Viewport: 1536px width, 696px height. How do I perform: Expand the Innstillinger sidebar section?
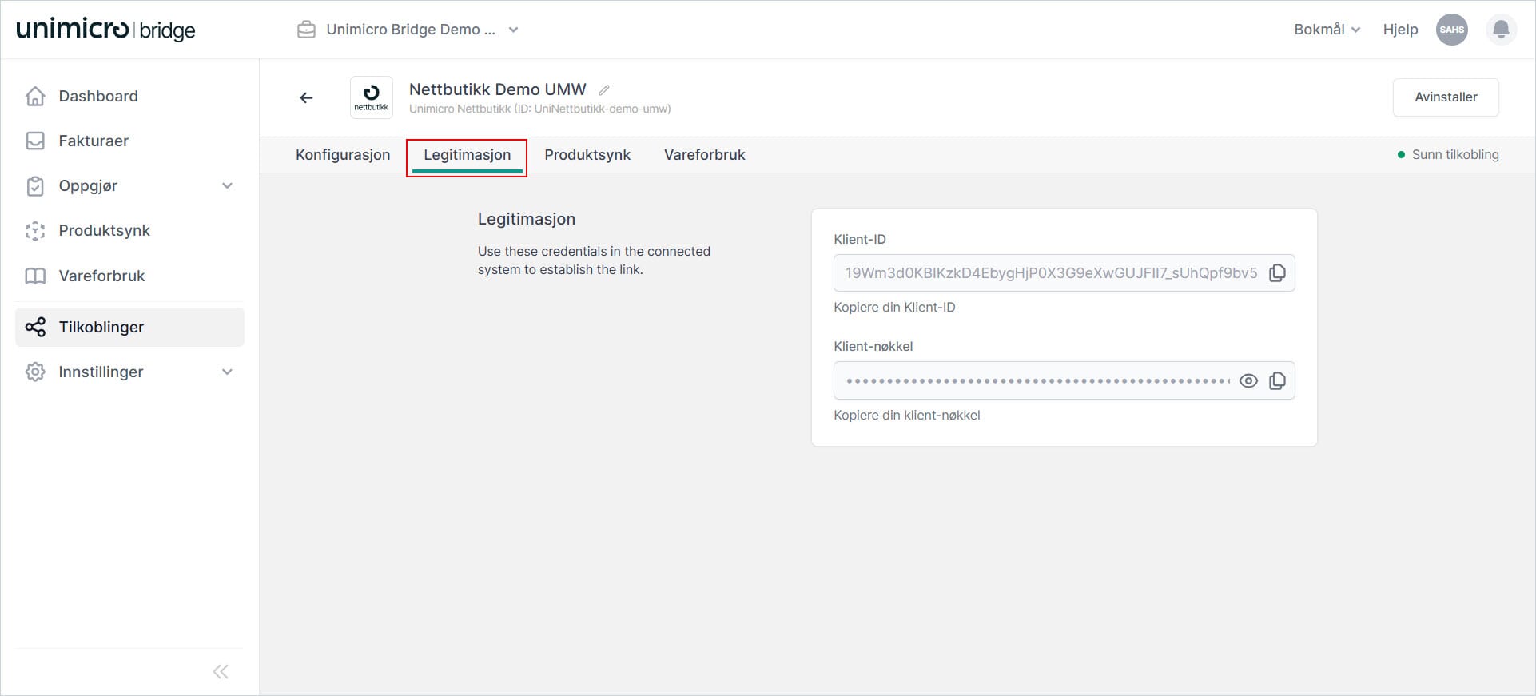[x=227, y=372]
